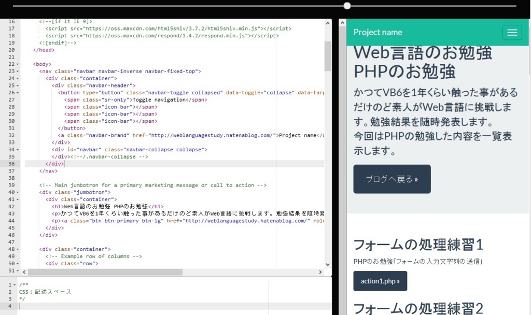Collapse the nav fold arrow at line 23

coord(18,71)
